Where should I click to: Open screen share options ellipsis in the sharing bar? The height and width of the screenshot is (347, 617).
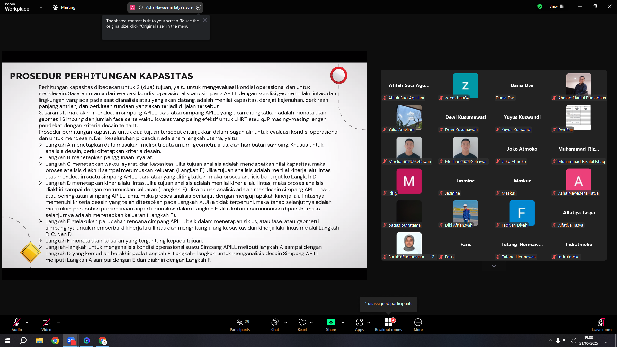(x=199, y=7)
